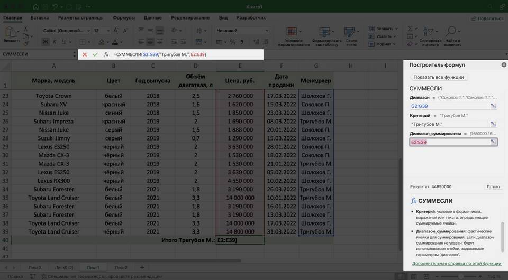
Task: Open Дополнительная справка по этой функции link
Action: [456, 263]
